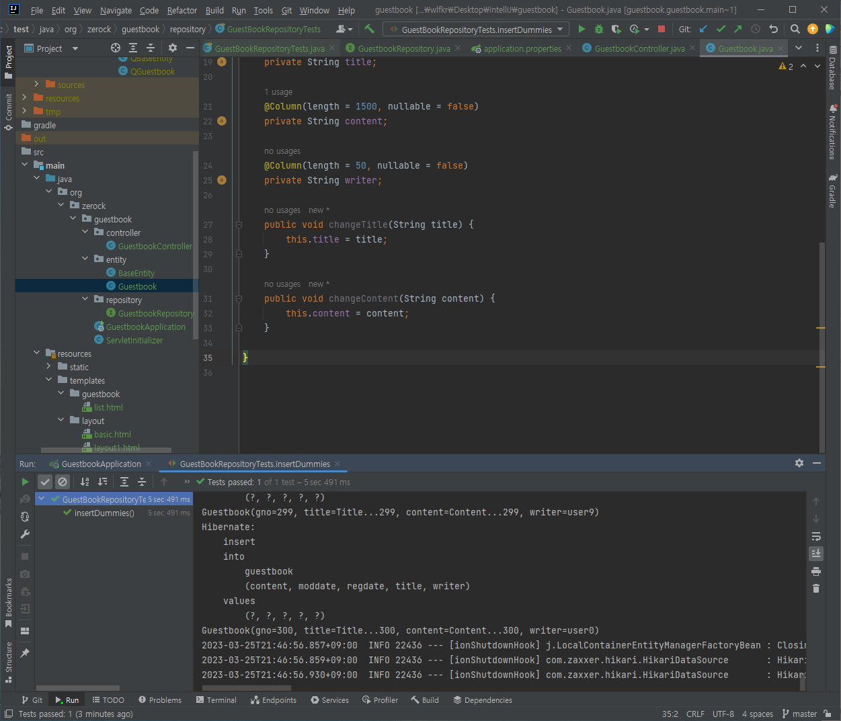
Task: Click the Rollback undo icon
Action: pos(773,30)
